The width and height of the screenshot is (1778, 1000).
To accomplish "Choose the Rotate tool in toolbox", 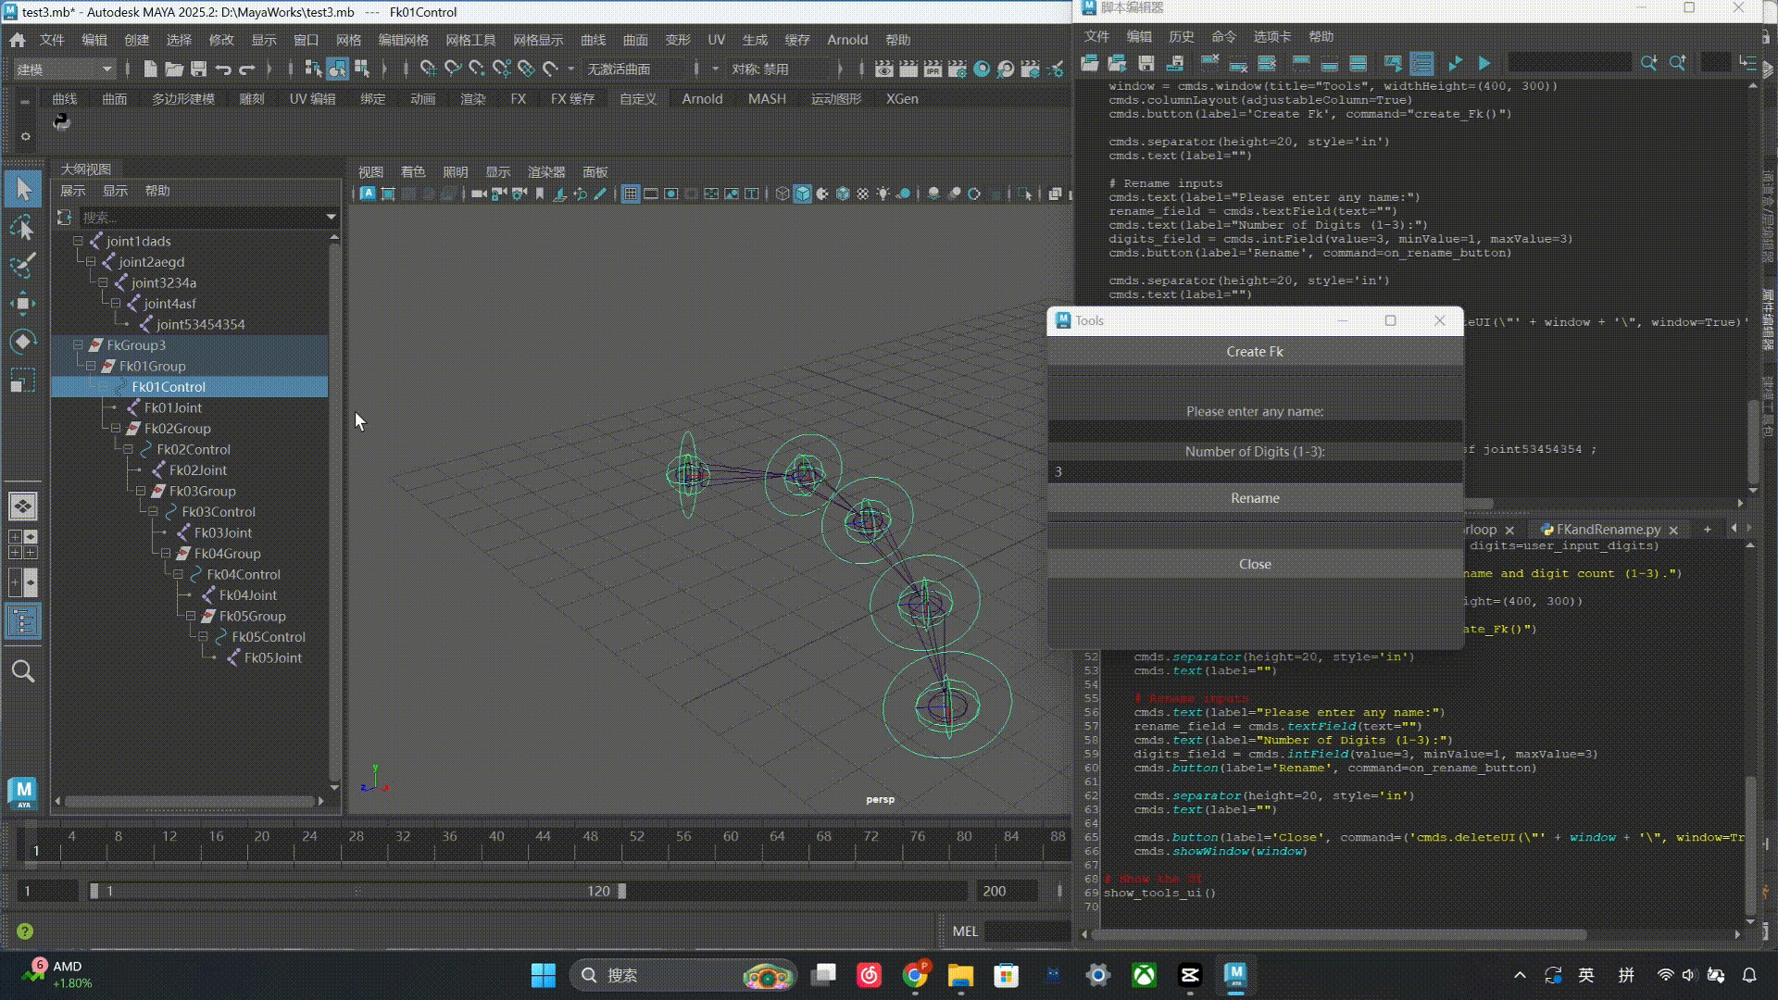I will pos(23,342).
